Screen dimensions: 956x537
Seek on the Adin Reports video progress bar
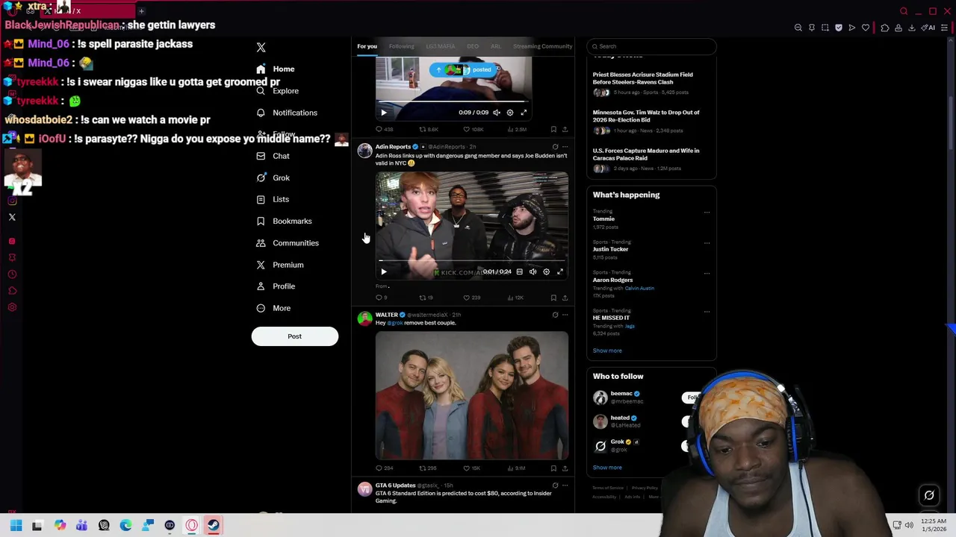coord(471,261)
